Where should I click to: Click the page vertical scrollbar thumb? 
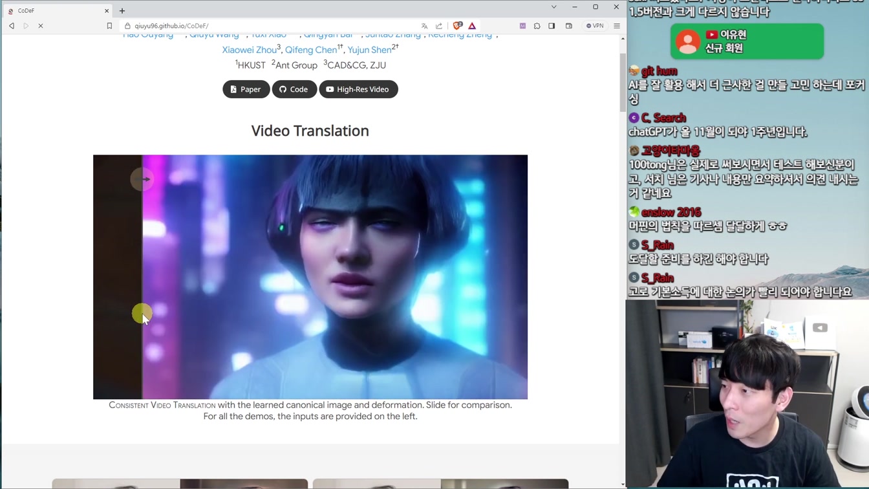(623, 82)
